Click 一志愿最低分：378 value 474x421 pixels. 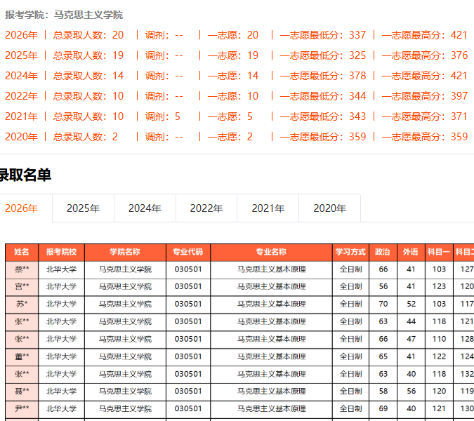click(323, 76)
